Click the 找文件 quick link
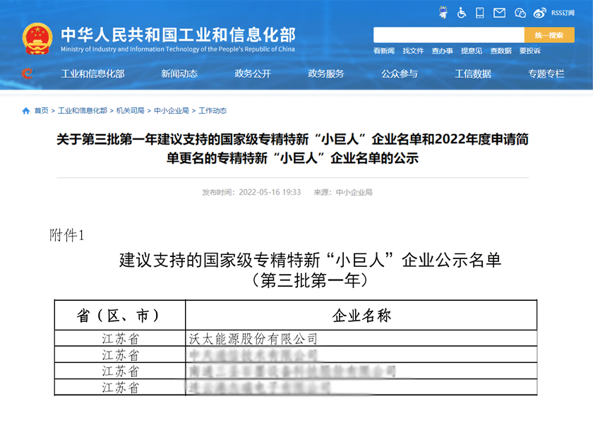The image size is (593, 430). tap(413, 51)
